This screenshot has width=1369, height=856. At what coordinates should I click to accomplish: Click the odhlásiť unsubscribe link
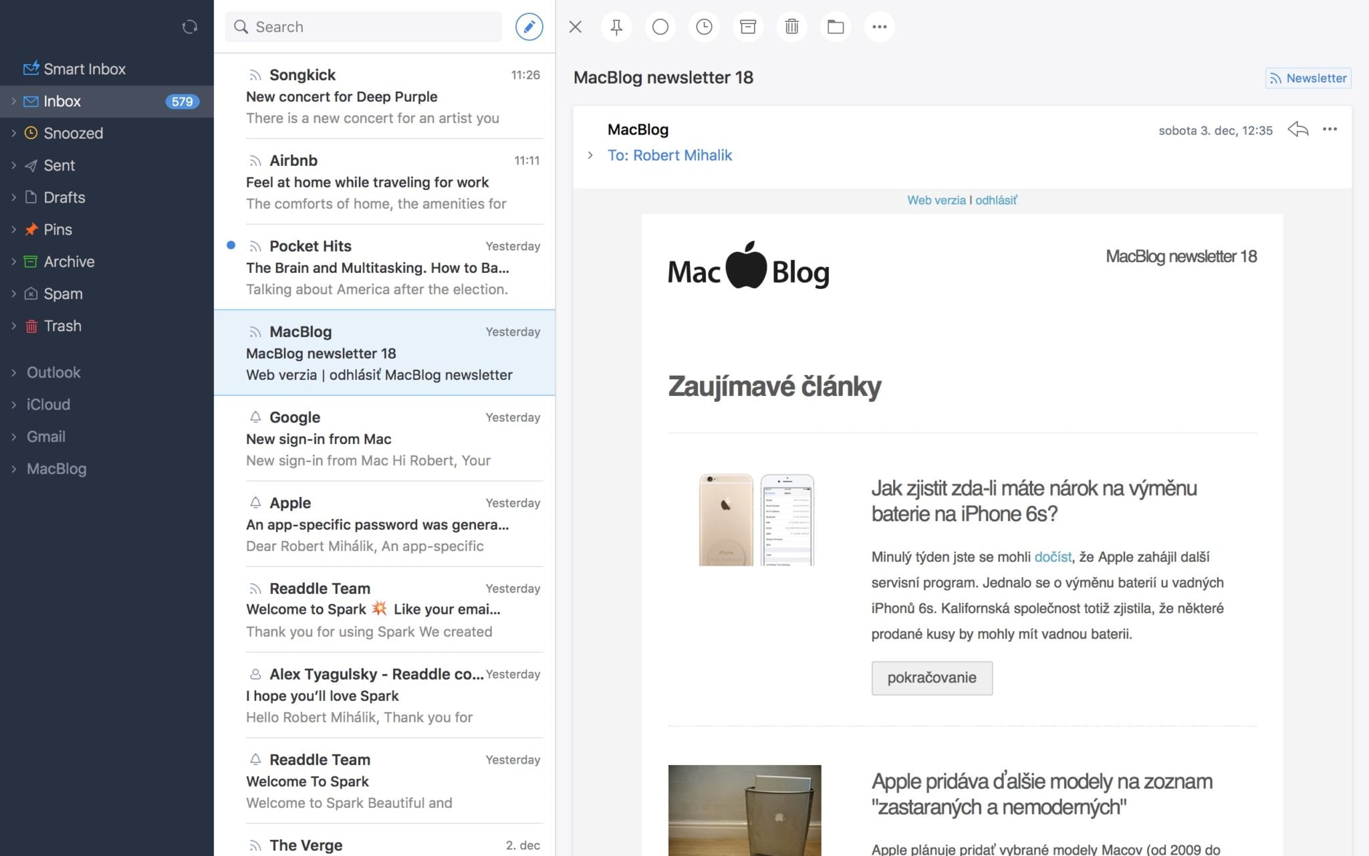point(996,200)
